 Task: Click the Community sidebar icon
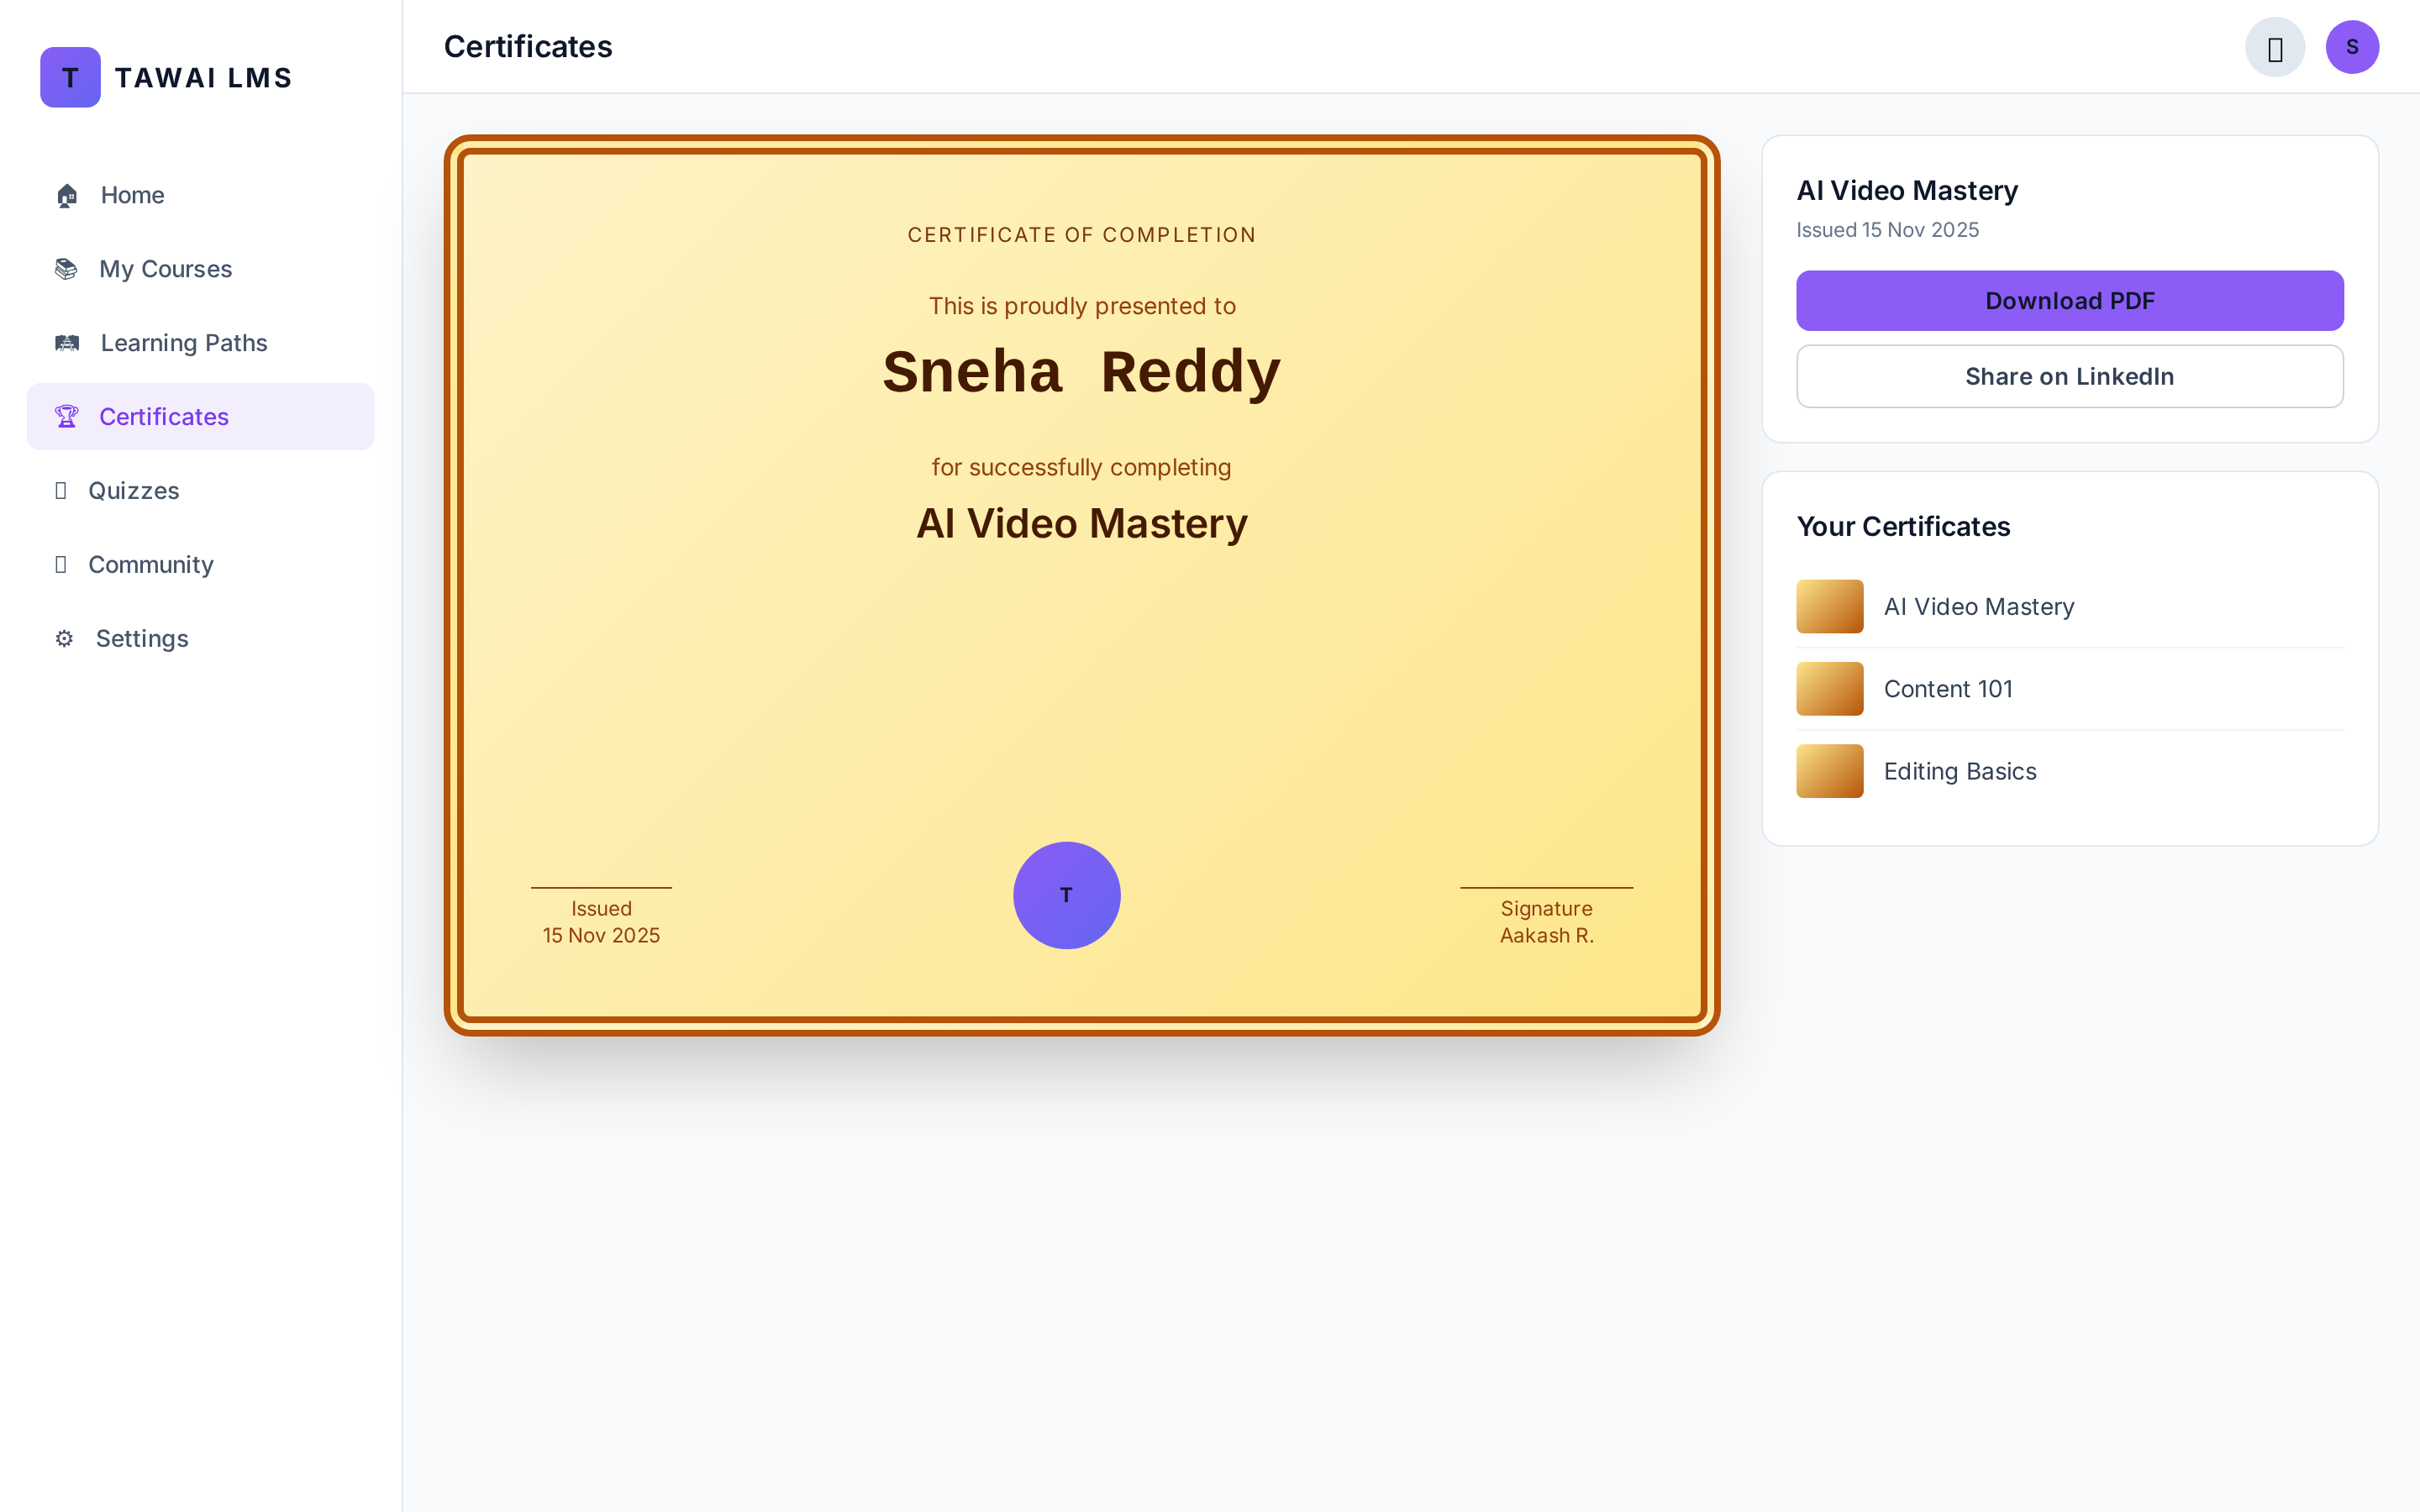61,564
